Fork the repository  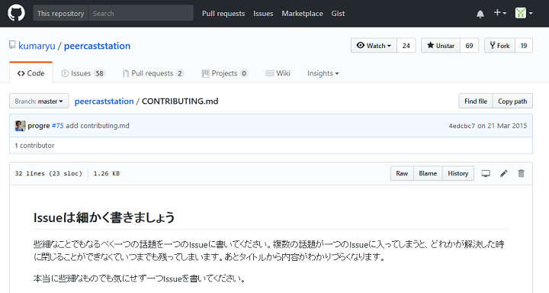tap(499, 46)
